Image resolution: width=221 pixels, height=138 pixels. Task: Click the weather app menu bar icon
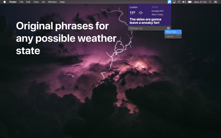click(169, 2)
